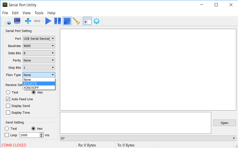Open the LOG file toolbar icon
238x148 pixels.
17,21
